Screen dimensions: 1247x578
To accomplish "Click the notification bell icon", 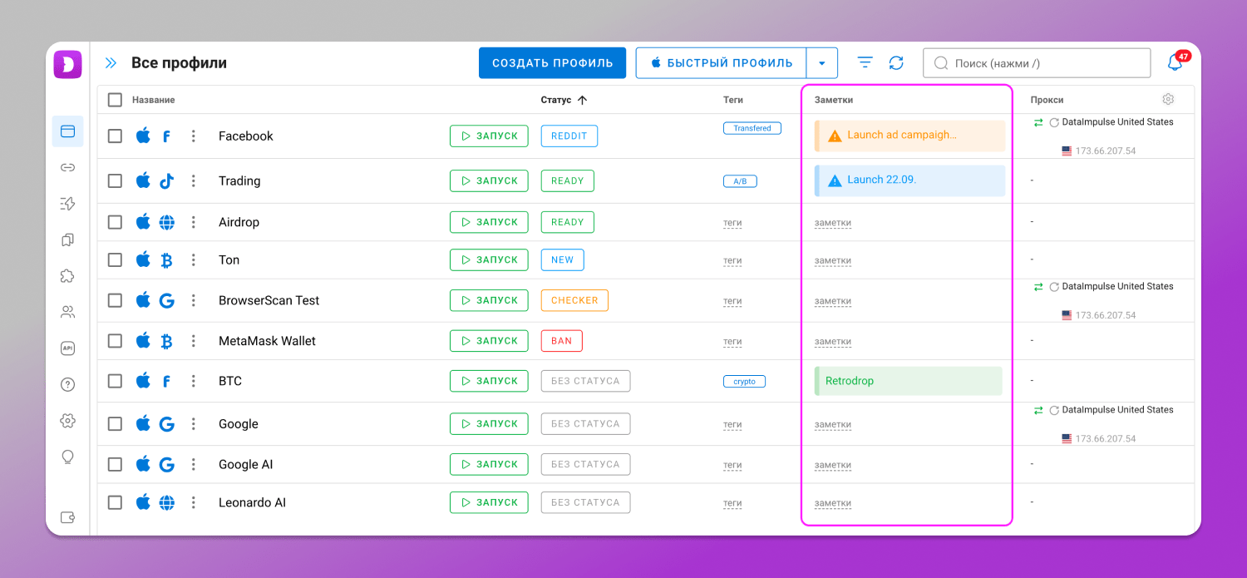I will [1175, 63].
